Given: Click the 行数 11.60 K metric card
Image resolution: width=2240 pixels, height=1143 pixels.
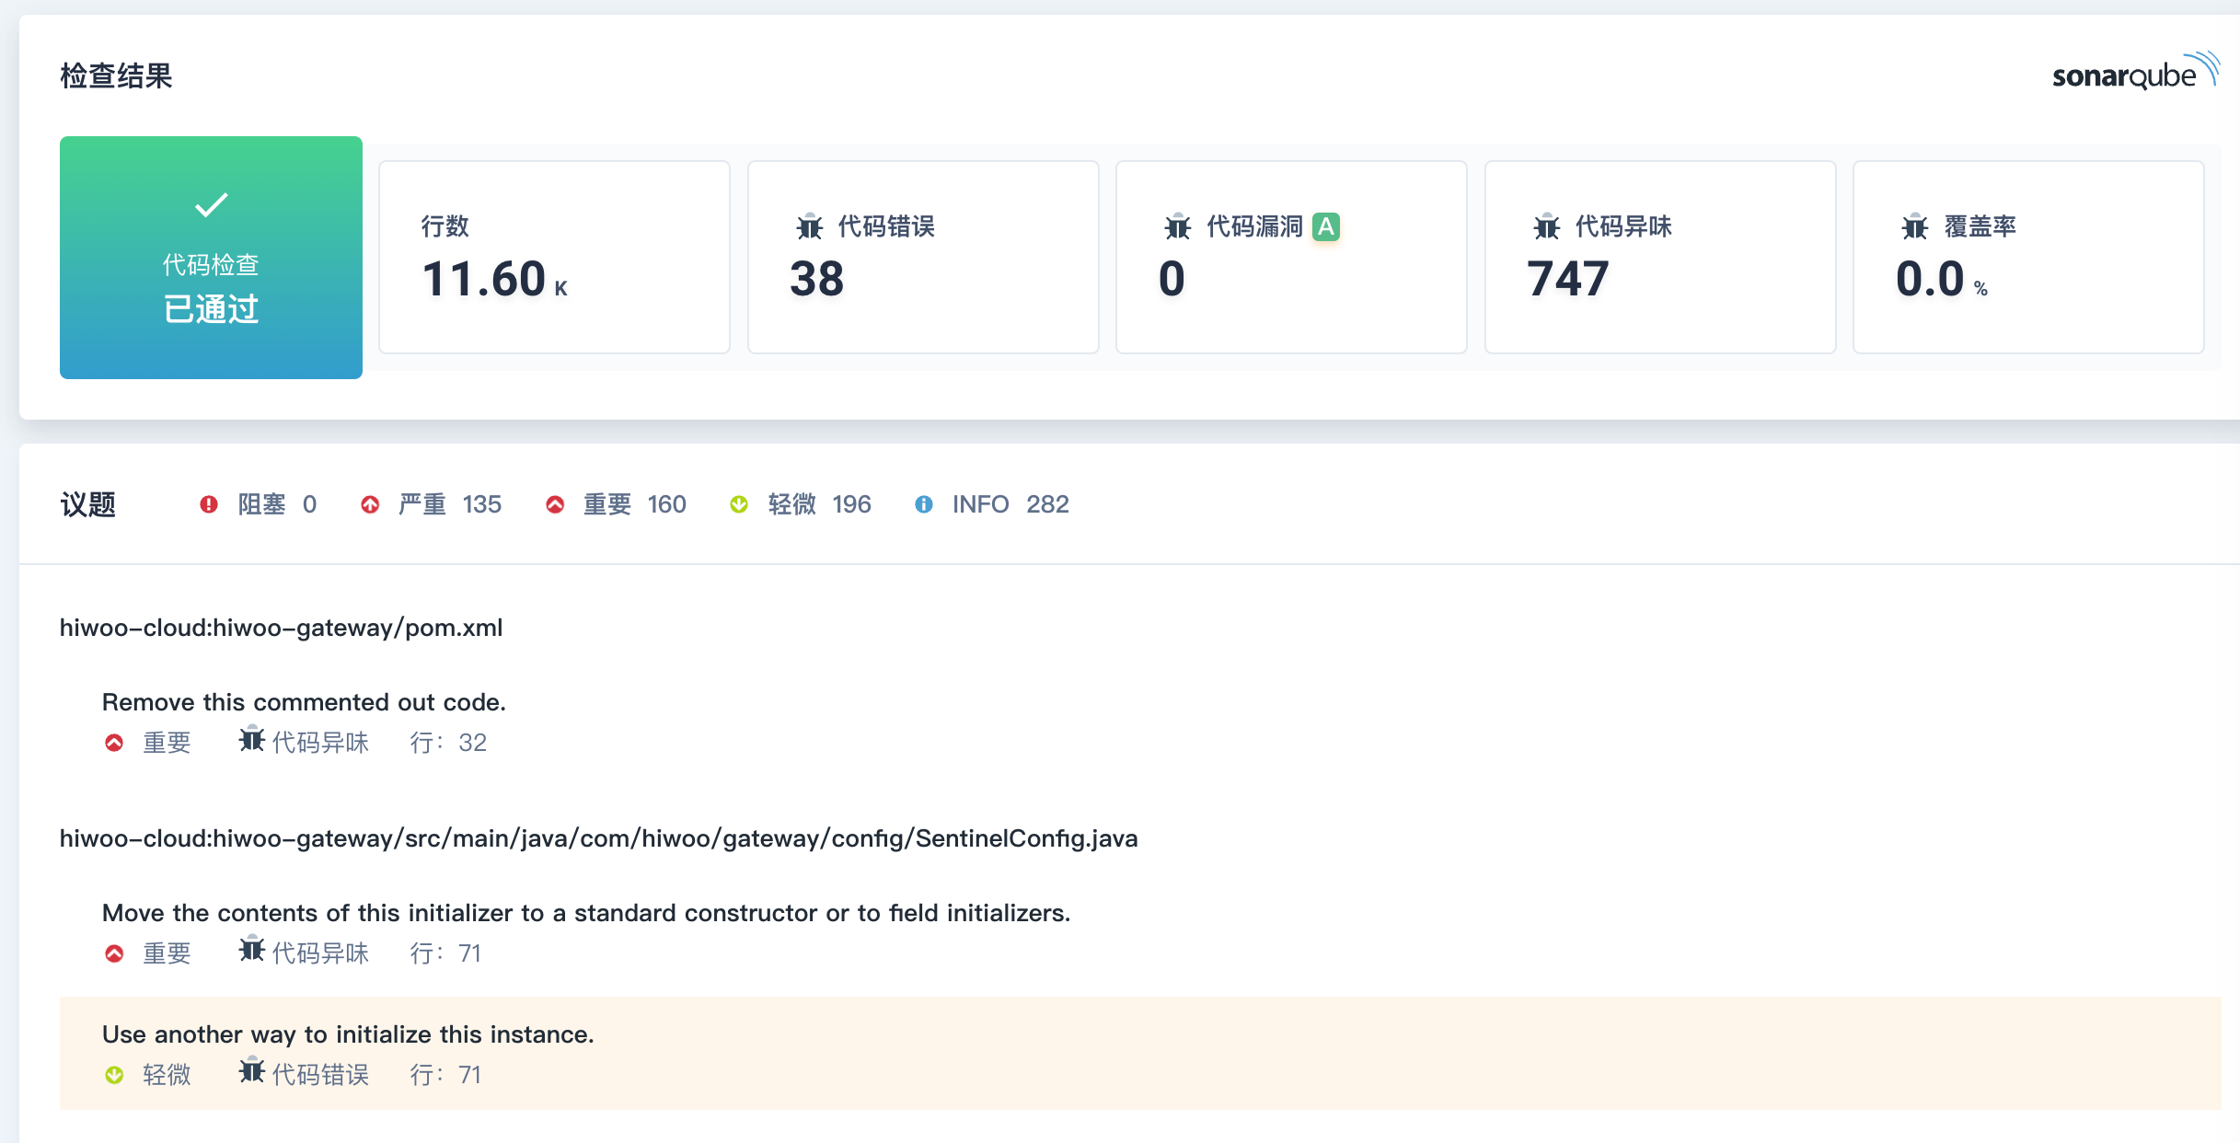Looking at the screenshot, I should (x=554, y=257).
